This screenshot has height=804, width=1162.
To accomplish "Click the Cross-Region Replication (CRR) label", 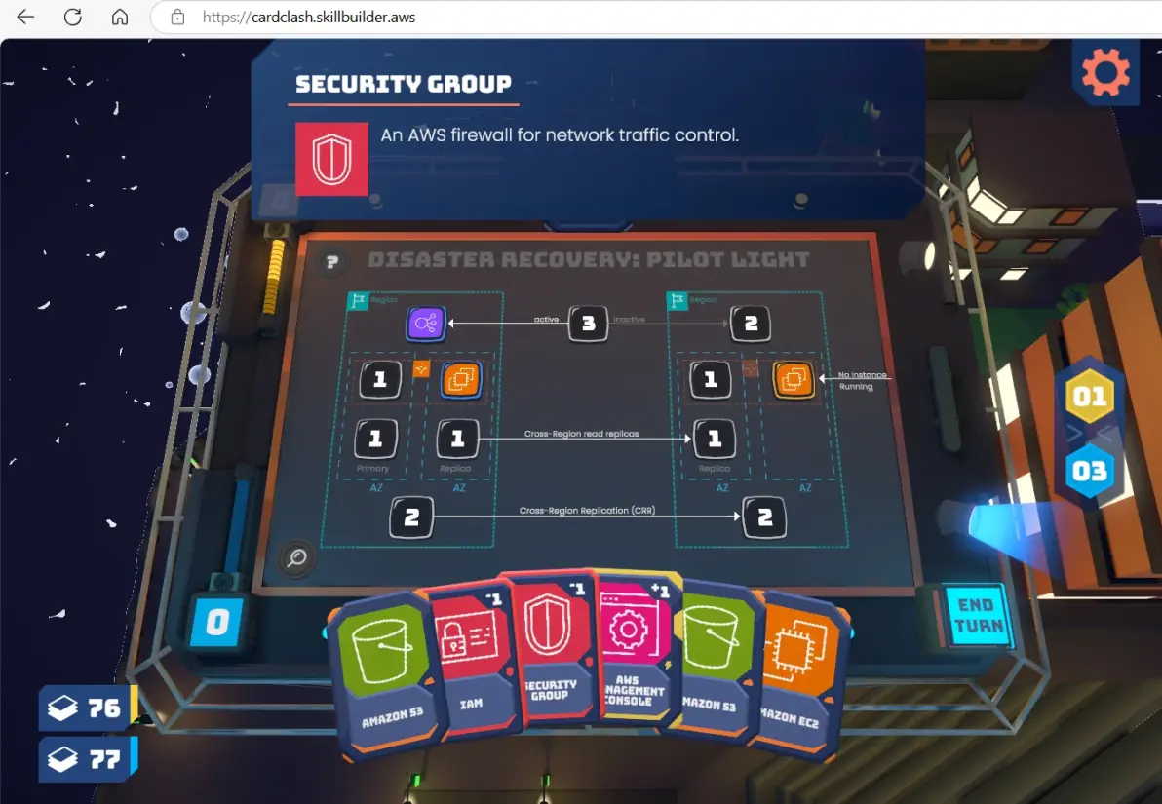I will [x=587, y=511].
